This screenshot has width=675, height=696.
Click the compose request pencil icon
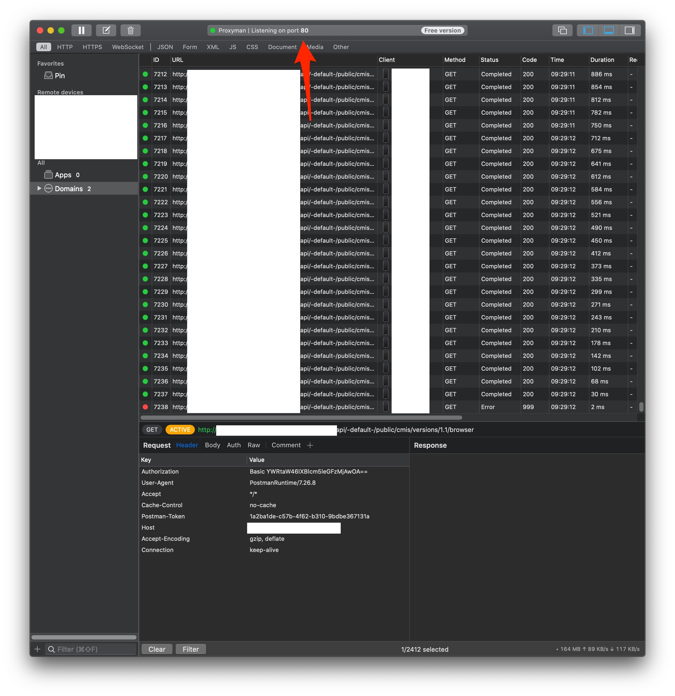pyautogui.click(x=106, y=31)
